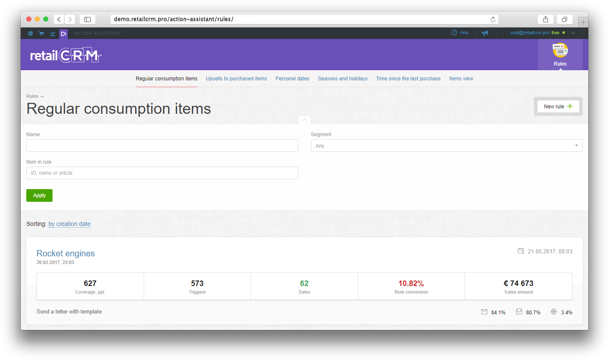The image size is (609, 360).
Task: Click the browser address bar
Action: tap(304, 19)
